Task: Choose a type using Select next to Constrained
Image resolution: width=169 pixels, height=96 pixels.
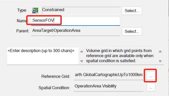Action: pos(132,11)
